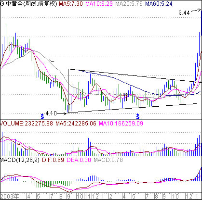Click the volume MA5:242285.06 label

[x=76, y=124]
